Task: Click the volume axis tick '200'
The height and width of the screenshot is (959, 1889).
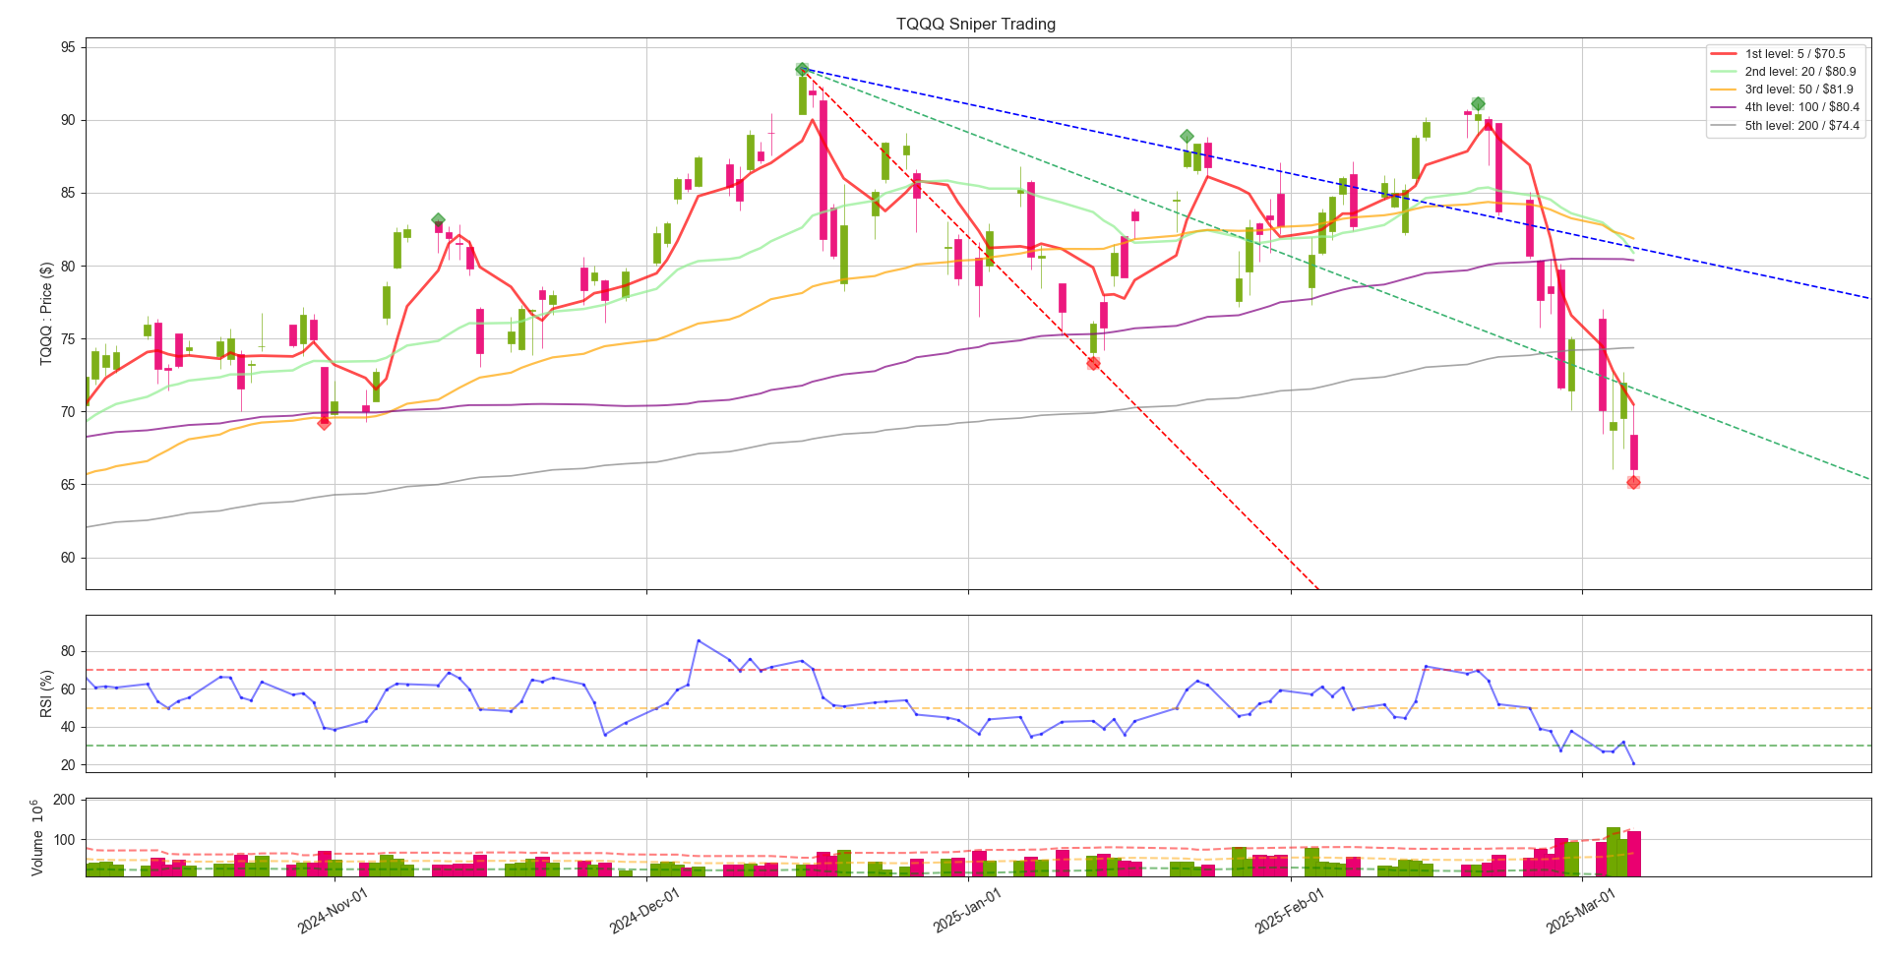Action: 64,800
